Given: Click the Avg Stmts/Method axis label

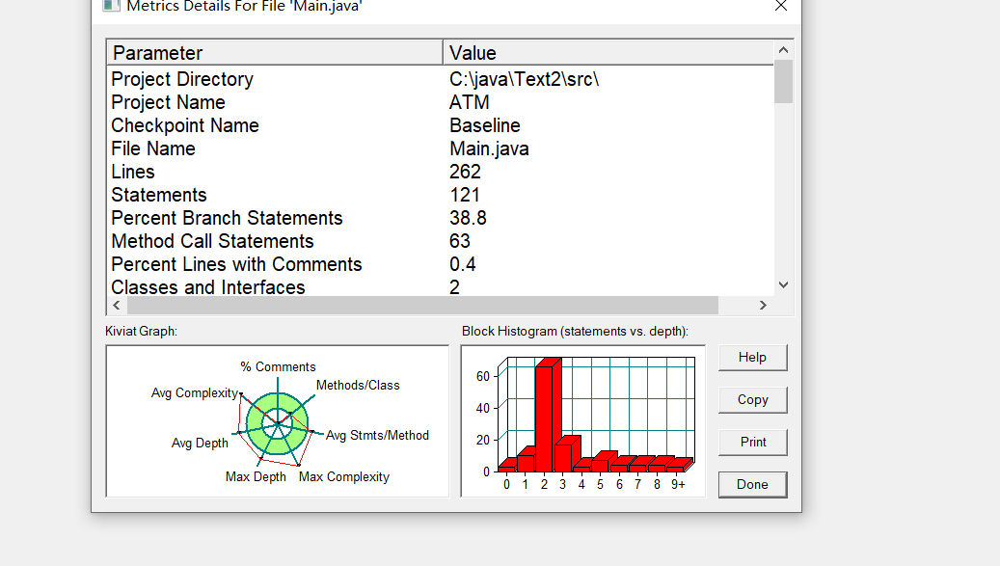Looking at the screenshot, I should pyautogui.click(x=378, y=435).
